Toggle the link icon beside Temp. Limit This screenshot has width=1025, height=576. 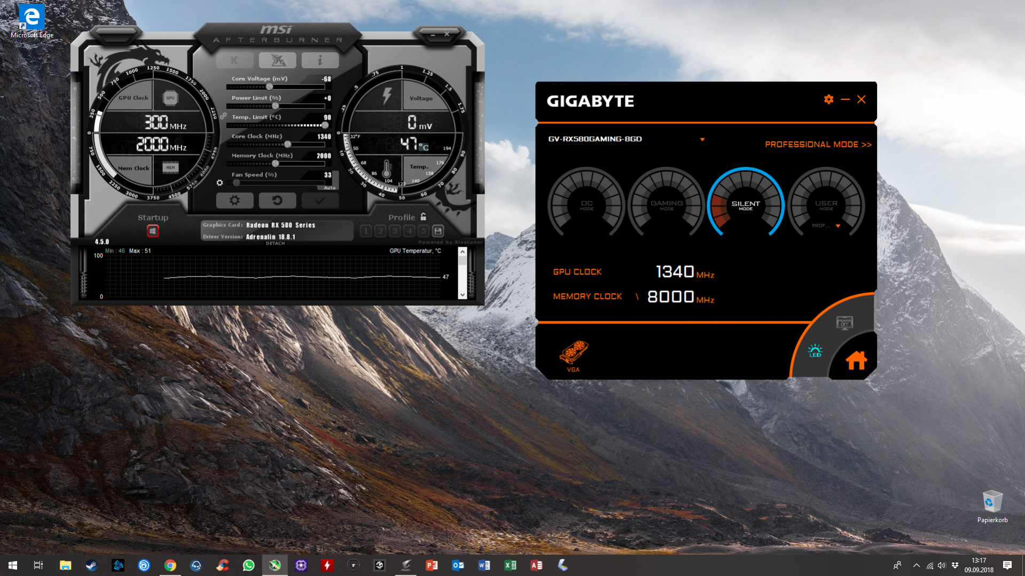[223, 116]
